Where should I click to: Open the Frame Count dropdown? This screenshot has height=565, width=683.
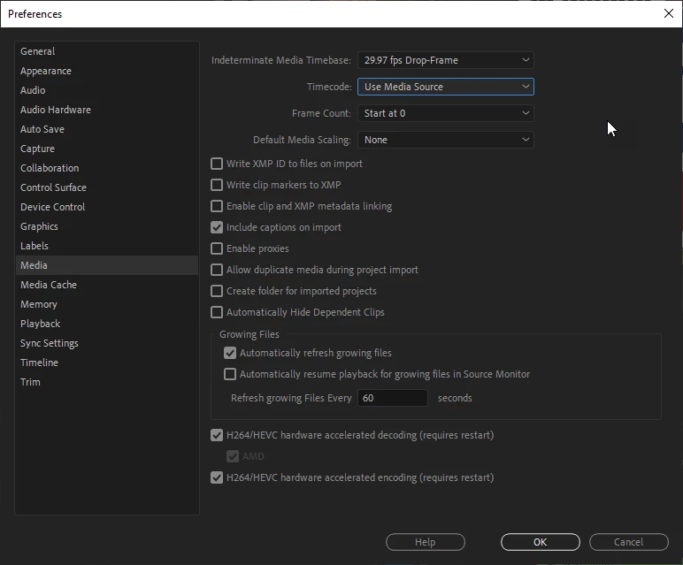point(446,113)
